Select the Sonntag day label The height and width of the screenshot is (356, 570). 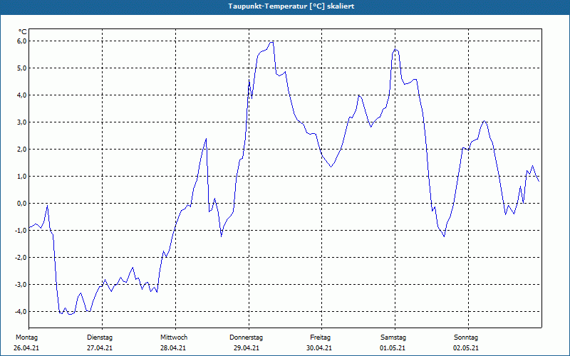click(466, 337)
